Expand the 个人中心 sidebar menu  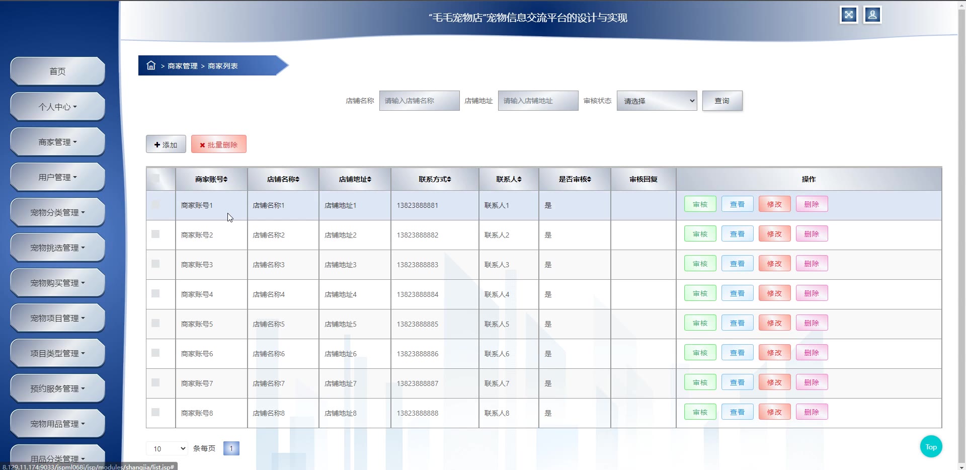(57, 107)
